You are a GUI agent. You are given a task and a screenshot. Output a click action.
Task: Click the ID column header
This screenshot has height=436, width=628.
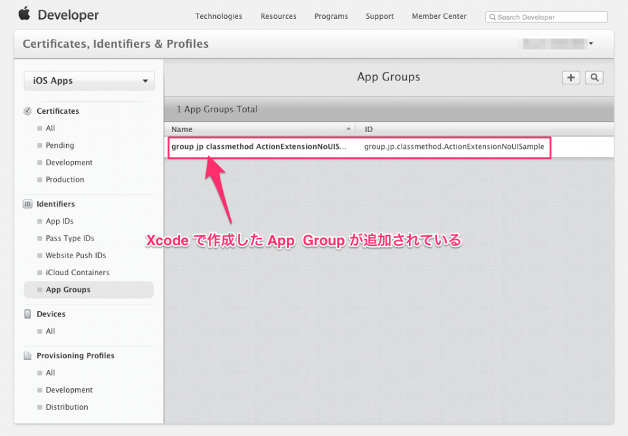[368, 129]
